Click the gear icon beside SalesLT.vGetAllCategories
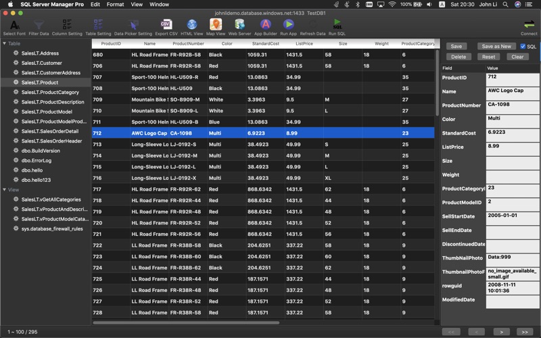This screenshot has width=541, height=338. (16, 199)
